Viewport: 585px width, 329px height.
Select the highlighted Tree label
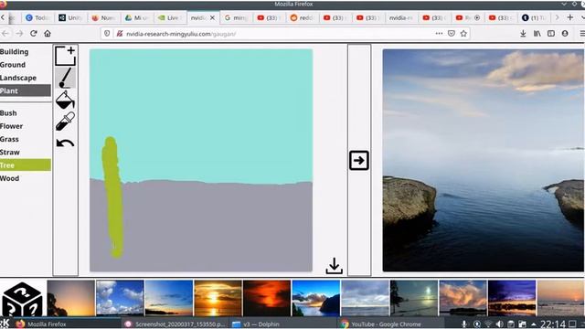pos(26,164)
